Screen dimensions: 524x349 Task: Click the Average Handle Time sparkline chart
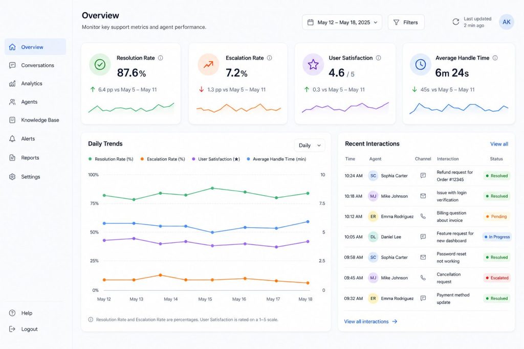(459, 108)
